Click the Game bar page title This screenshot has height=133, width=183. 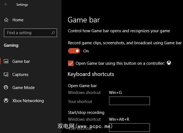(84, 20)
